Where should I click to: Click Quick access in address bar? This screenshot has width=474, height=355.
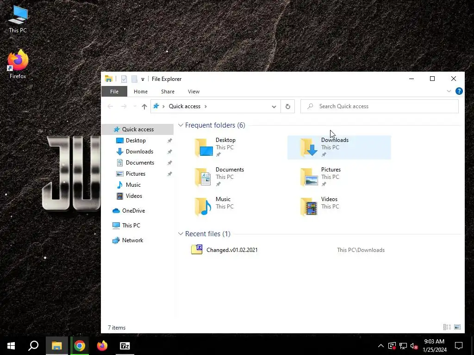point(184,106)
